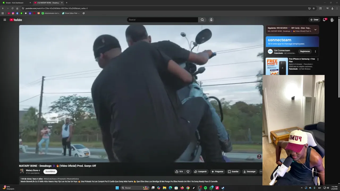340x191 pixels.
Task: Open the YouTube account avatar menu
Action: [332, 20]
